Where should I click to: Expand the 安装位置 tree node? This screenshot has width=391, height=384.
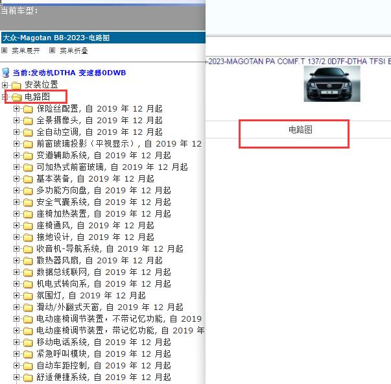click(x=5, y=85)
